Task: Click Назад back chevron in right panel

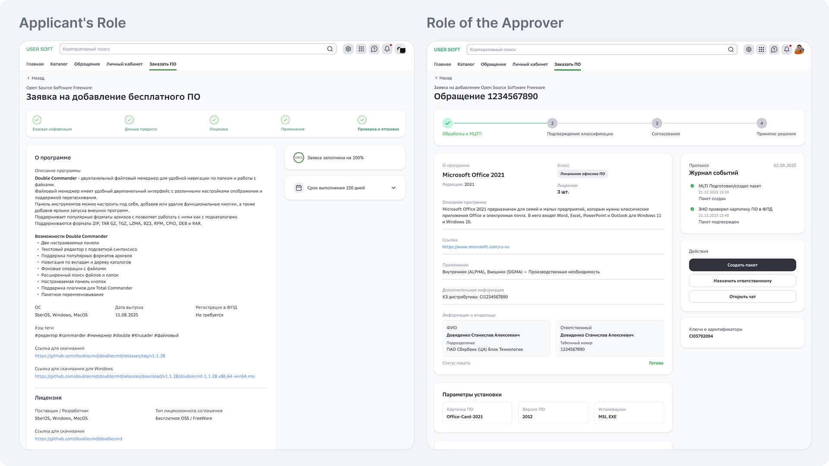Action: 436,78
